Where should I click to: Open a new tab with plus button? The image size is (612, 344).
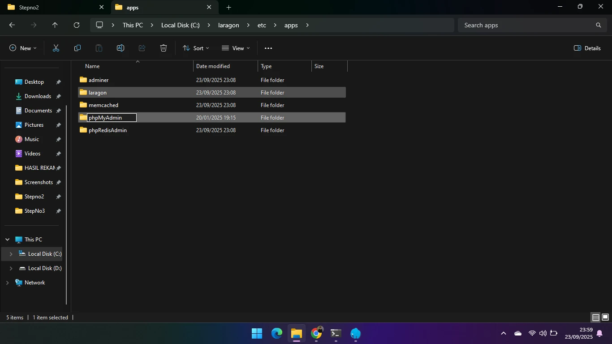(228, 7)
